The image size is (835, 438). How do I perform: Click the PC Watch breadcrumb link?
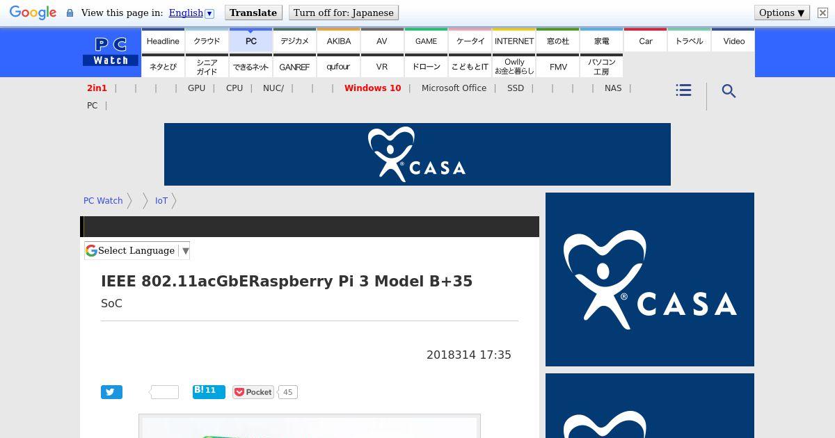[x=103, y=200]
